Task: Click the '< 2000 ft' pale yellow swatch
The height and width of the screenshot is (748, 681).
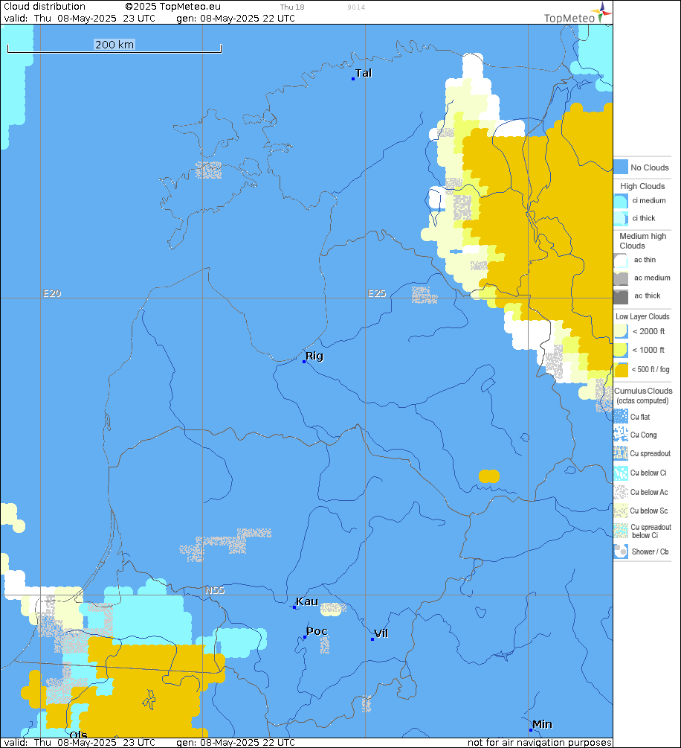Action: (x=621, y=331)
